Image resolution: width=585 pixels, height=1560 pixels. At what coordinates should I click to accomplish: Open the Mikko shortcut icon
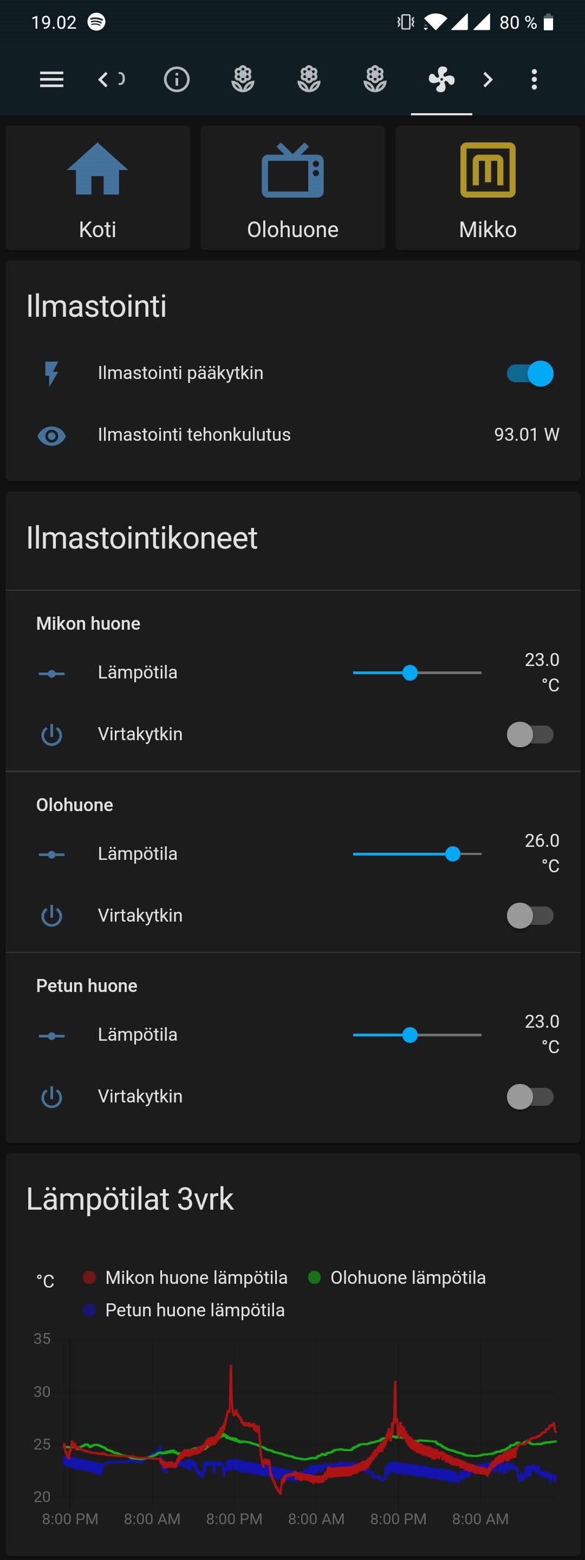click(x=487, y=170)
